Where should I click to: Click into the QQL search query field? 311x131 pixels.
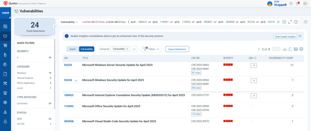pos(178,22)
